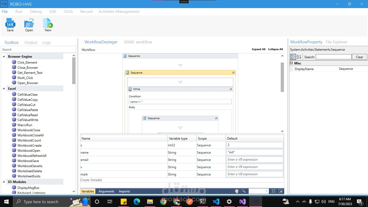Click the magnifier zoom icon in designer
This screenshot has height=207, width=368.
(244, 191)
